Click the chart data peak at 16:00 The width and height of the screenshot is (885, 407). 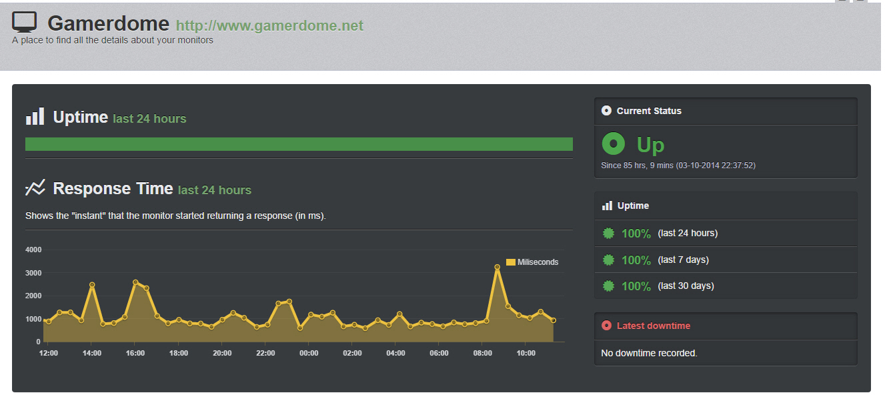[x=135, y=282]
